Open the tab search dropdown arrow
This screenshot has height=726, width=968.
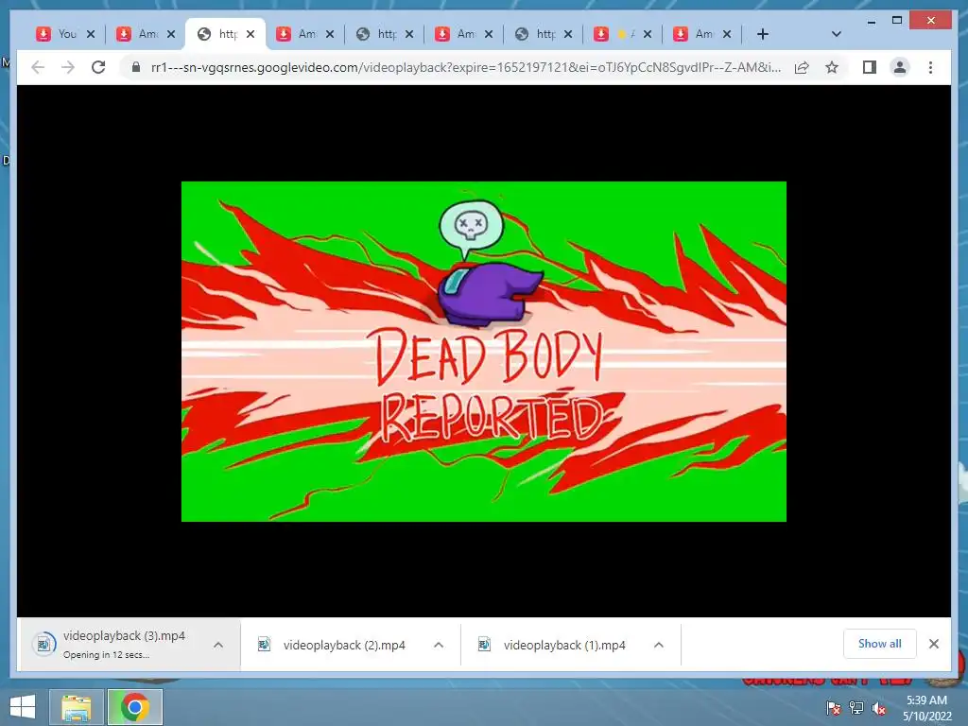pyautogui.click(x=836, y=34)
